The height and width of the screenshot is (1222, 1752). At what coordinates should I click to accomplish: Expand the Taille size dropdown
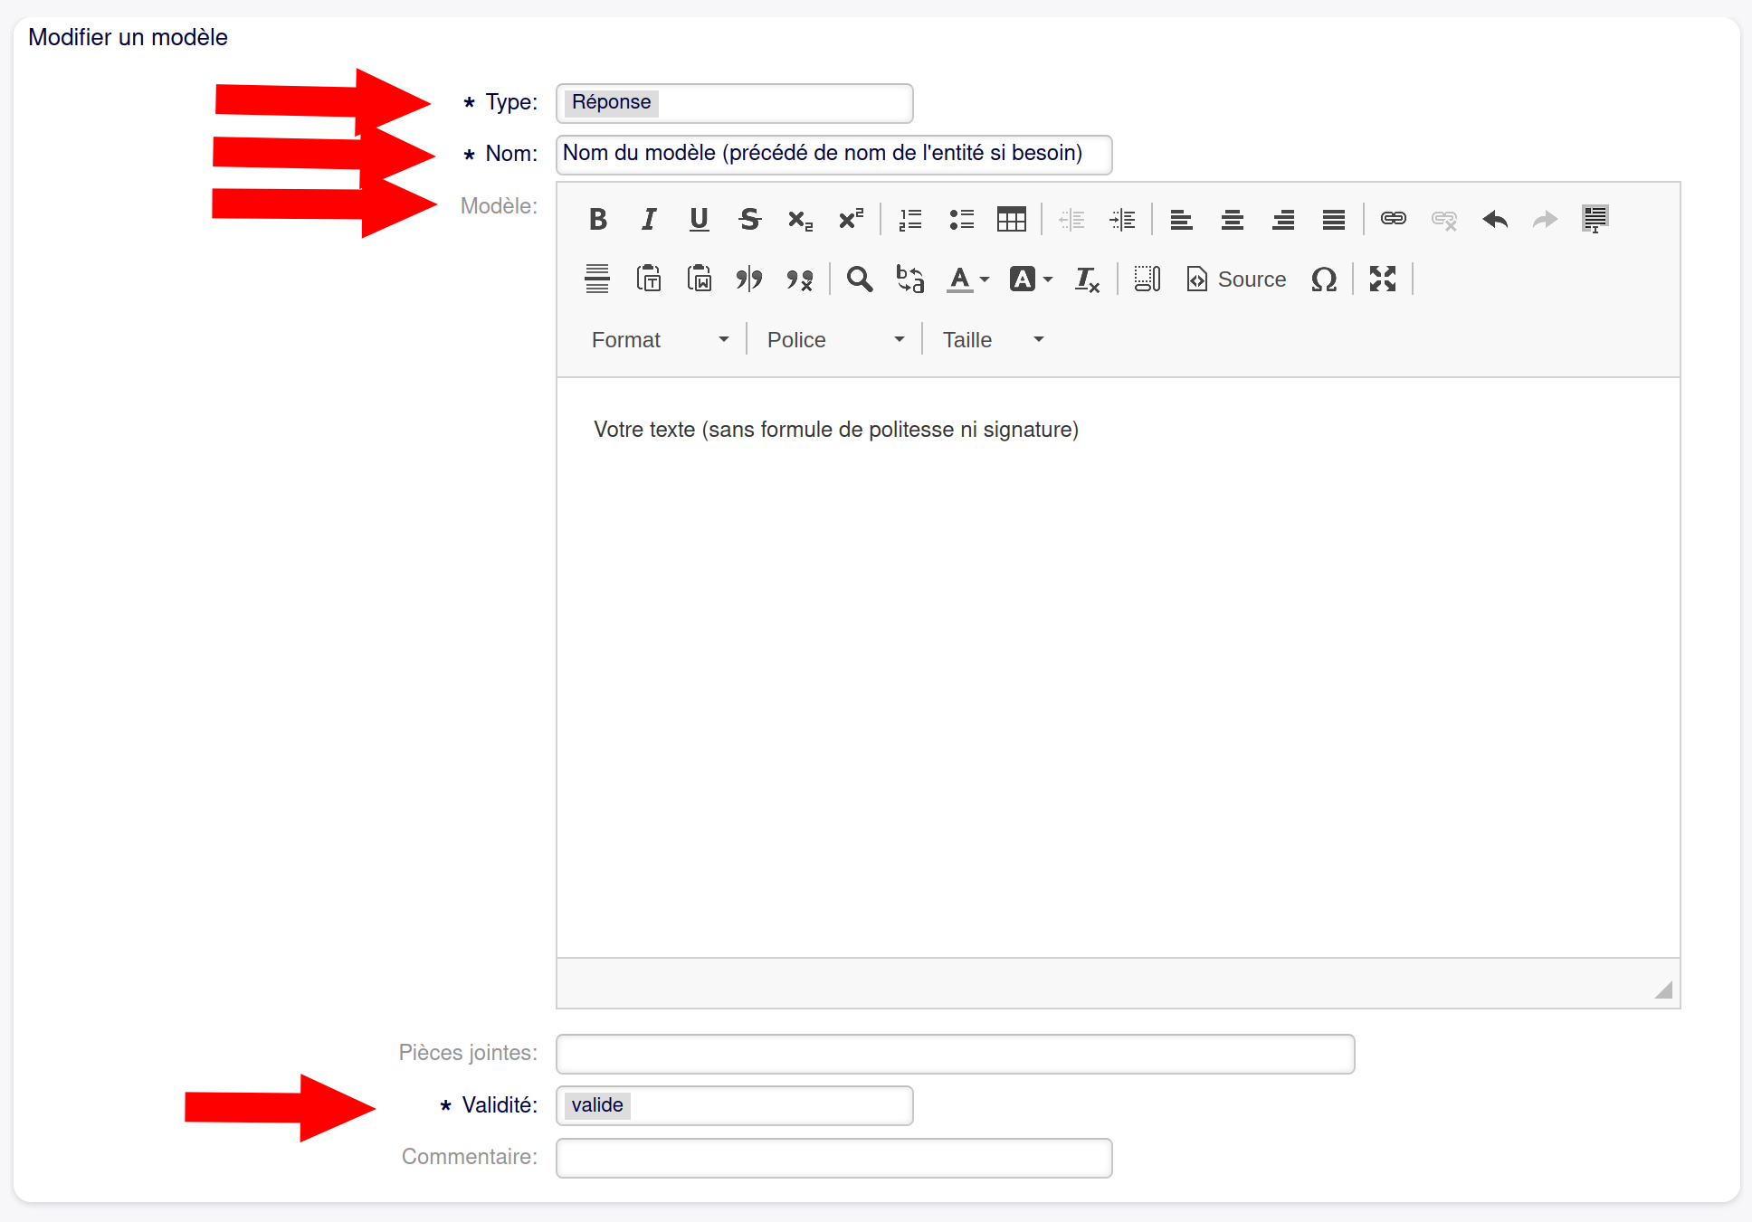click(993, 340)
